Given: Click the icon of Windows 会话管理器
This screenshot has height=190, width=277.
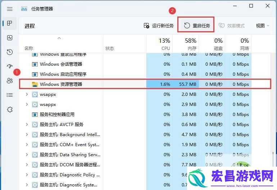Looking at the screenshot, I should click(x=35, y=64).
